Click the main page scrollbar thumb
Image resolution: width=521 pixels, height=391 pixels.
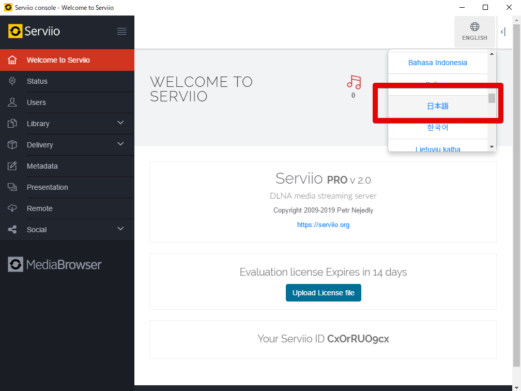516,195
